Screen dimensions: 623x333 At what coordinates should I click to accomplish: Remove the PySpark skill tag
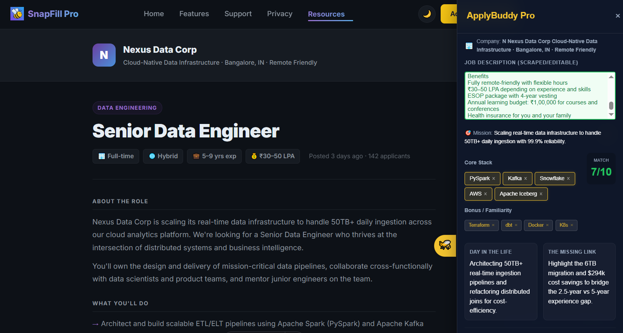pyautogui.click(x=493, y=179)
